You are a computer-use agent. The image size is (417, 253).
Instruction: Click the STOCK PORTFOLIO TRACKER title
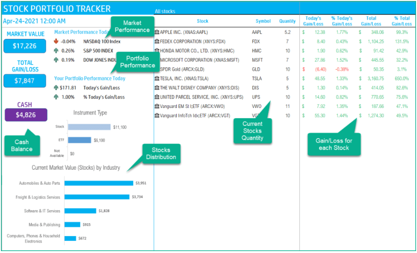(57, 9)
